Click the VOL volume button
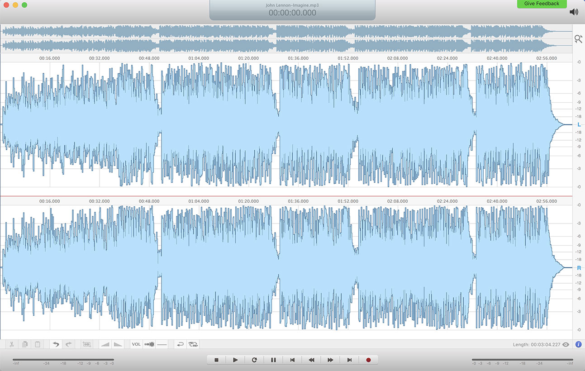Image resolution: width=585 pixels, height=371 pixels. pyautogui.click(x=136, y=344)
